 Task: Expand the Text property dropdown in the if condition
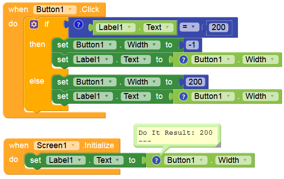[168, 27]
